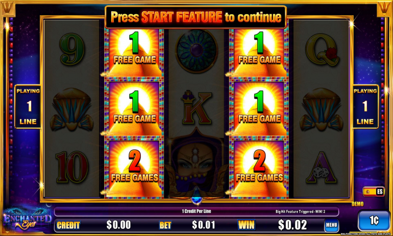Click the lotus flower symbol on the left reel
Image resolution: width=393 pixels, height=236 pixels.
click(x=71, y=109)
